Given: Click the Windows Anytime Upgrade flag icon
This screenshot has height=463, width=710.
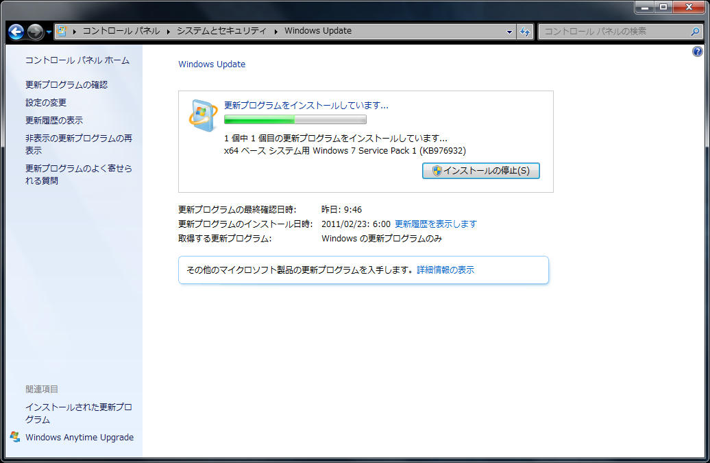Looking at the screenshot, I should click(x=15, y=437).
